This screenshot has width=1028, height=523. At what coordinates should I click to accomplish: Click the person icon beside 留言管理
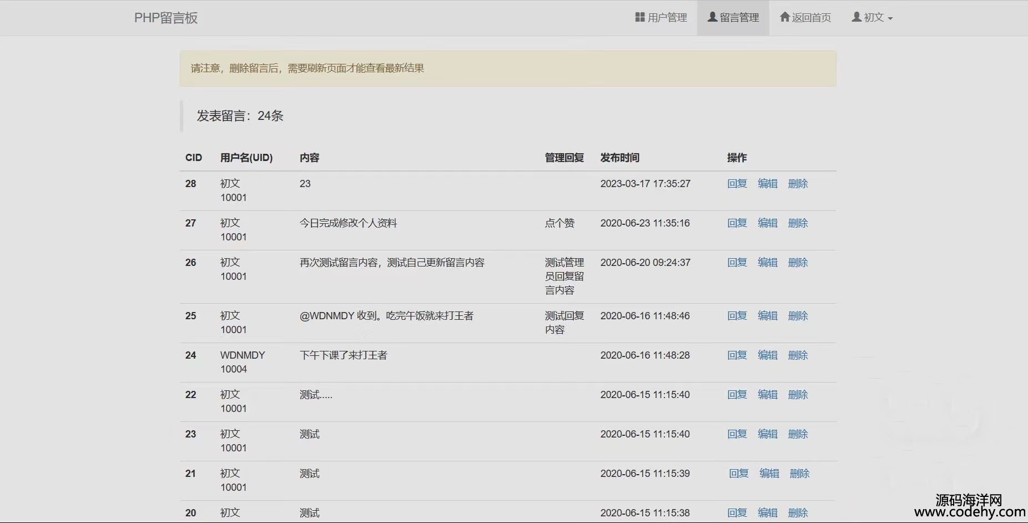point(712,17)
